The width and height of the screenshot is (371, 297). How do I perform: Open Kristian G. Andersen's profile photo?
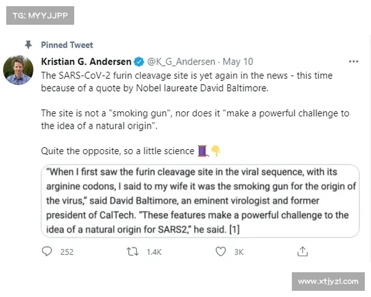pos(18,70)
